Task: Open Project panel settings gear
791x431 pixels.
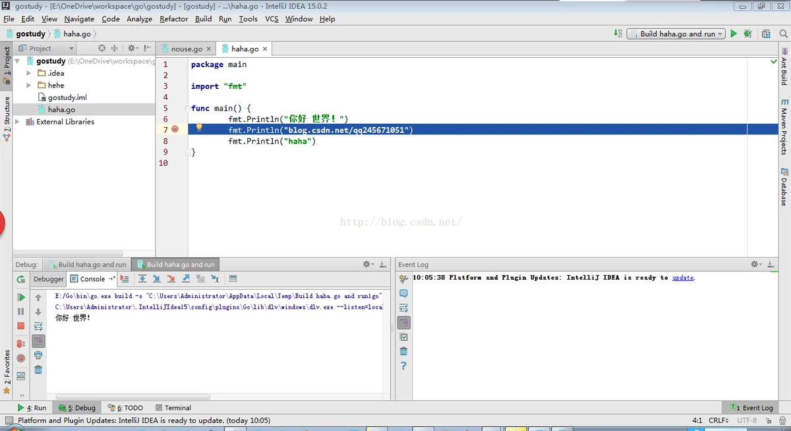Action: (132, 48)
